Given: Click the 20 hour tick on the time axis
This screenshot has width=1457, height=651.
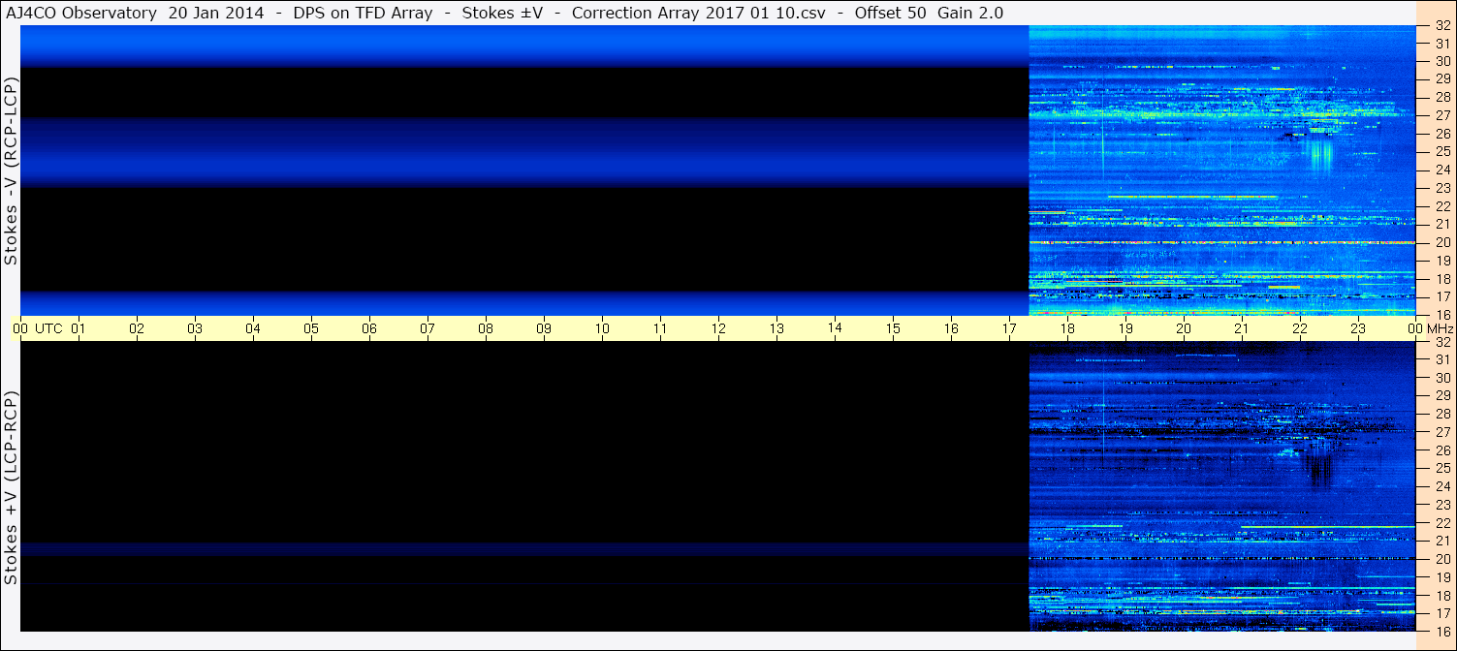Looking at the screenshot, I should click(x=1184, y=328).
